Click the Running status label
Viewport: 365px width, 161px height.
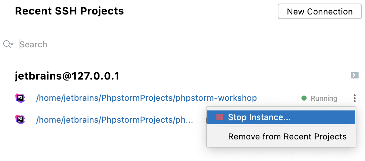[324, 98]
